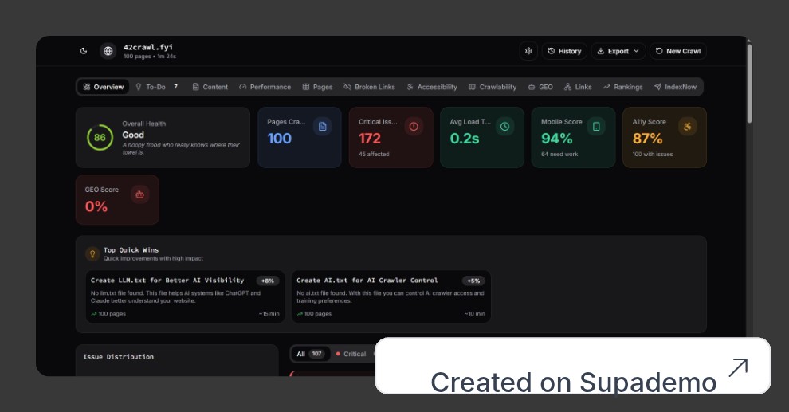Toggle dark mode with the moon icon

(84, 51)
